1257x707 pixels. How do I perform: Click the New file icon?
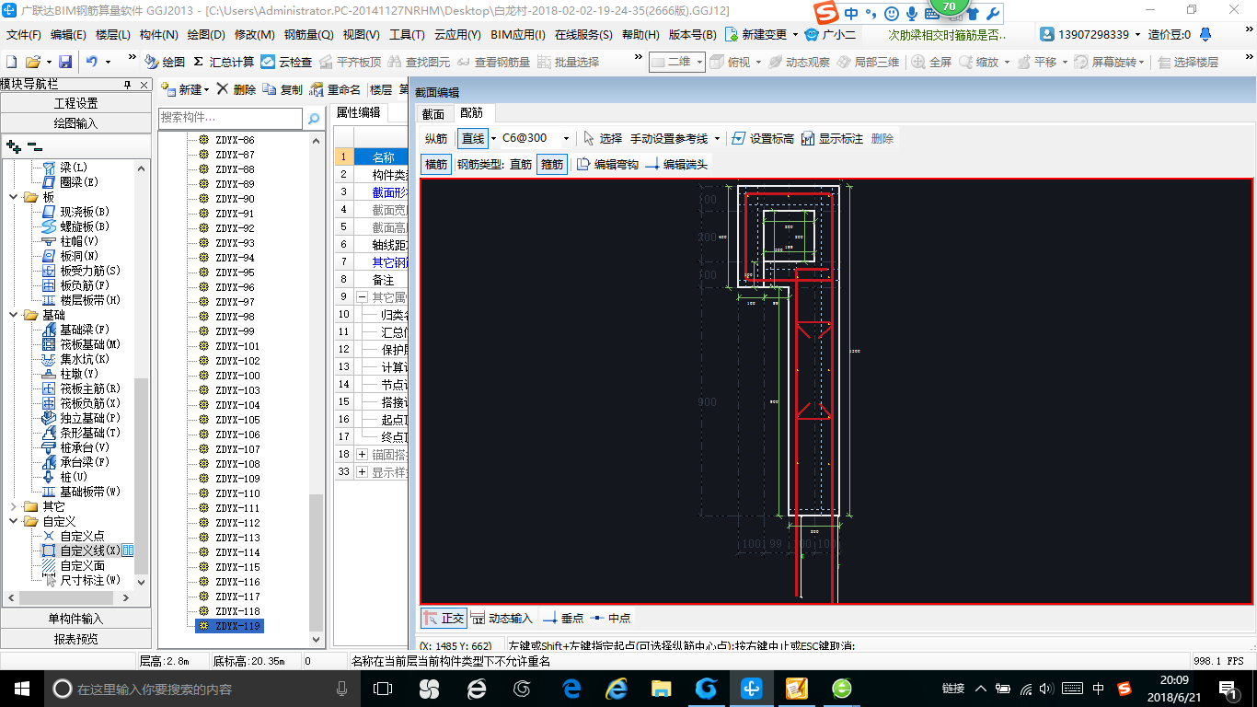(12, 62)
